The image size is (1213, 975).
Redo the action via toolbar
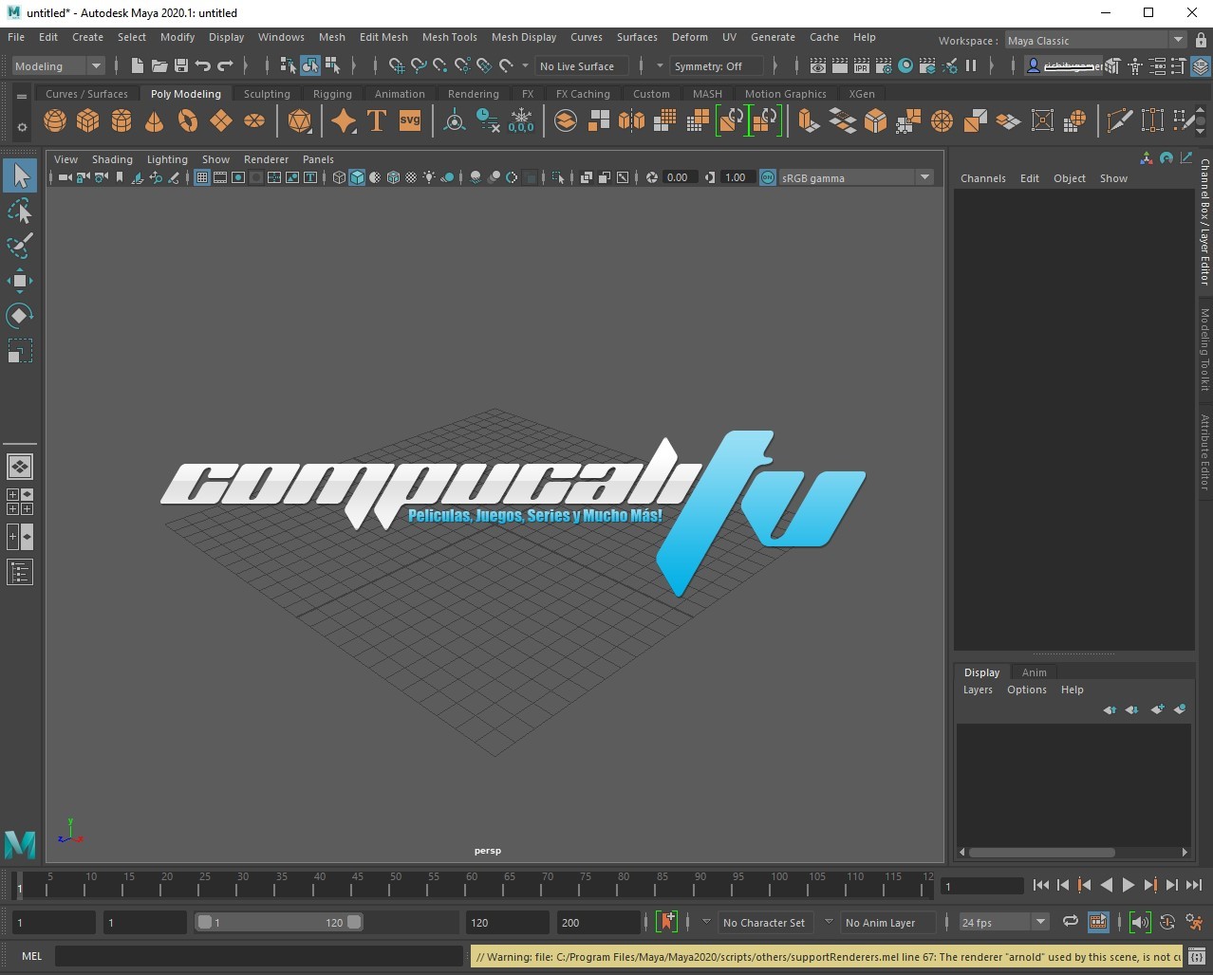point(225,65)
